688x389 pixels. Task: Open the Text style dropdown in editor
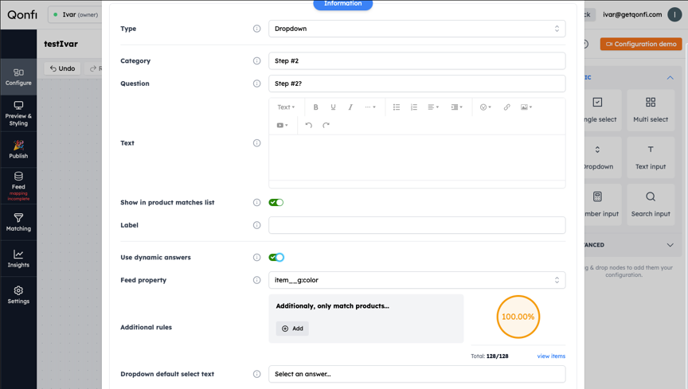click(286, 107)
